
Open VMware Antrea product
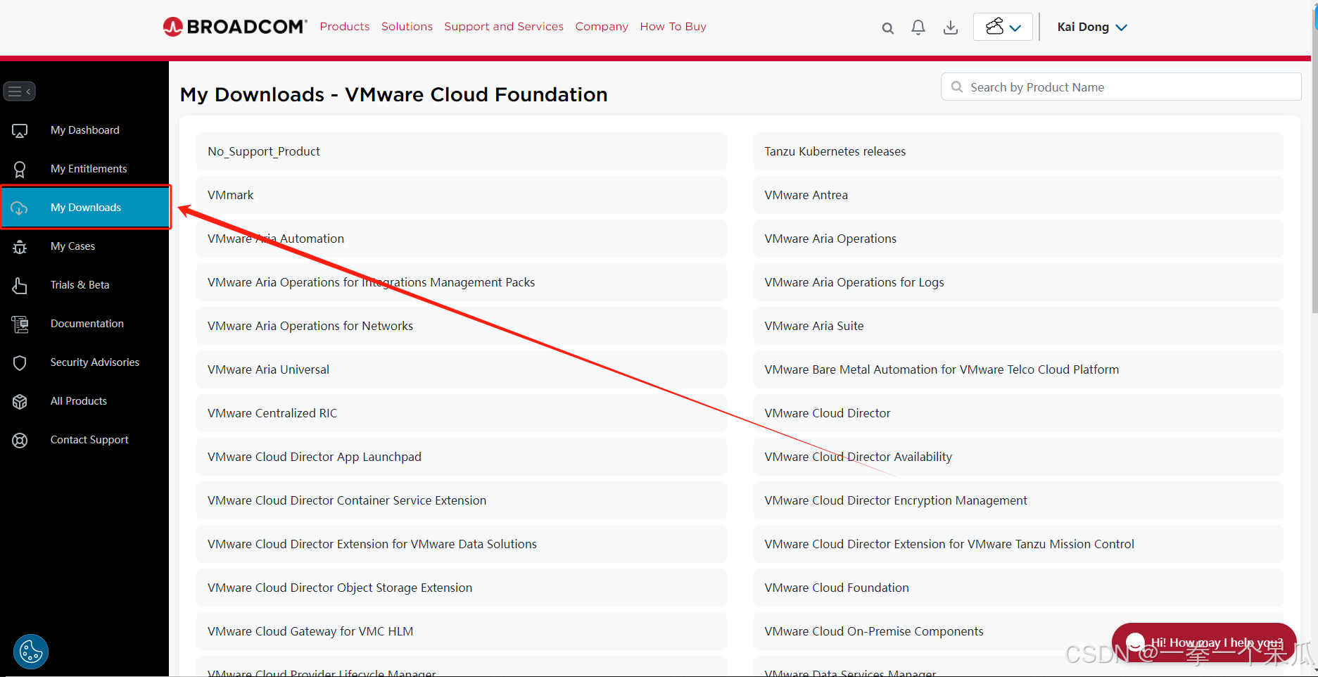click(x=1018, y=195)
